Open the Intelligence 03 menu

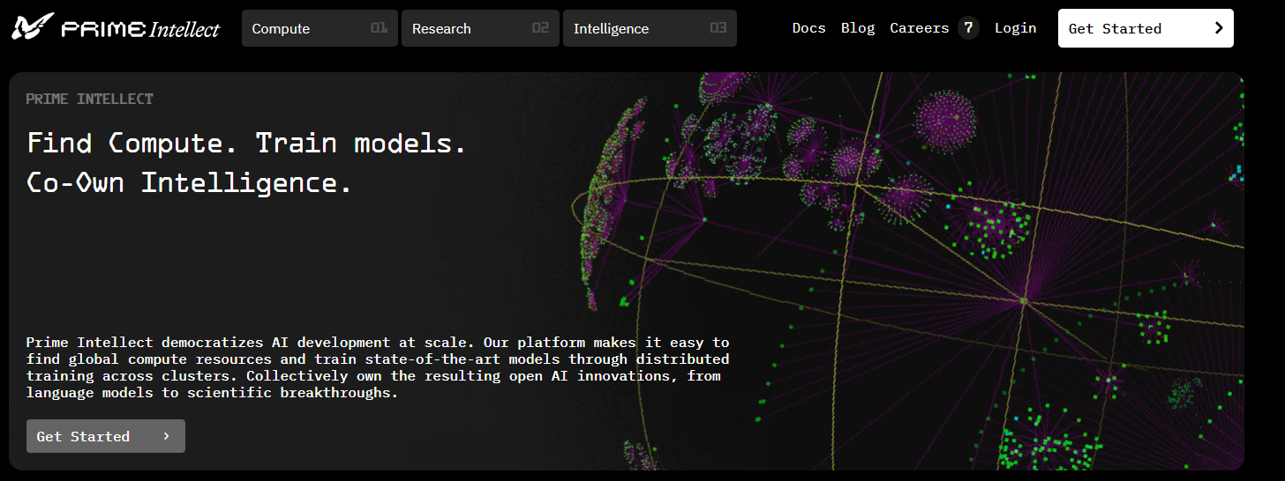point(650,28)
